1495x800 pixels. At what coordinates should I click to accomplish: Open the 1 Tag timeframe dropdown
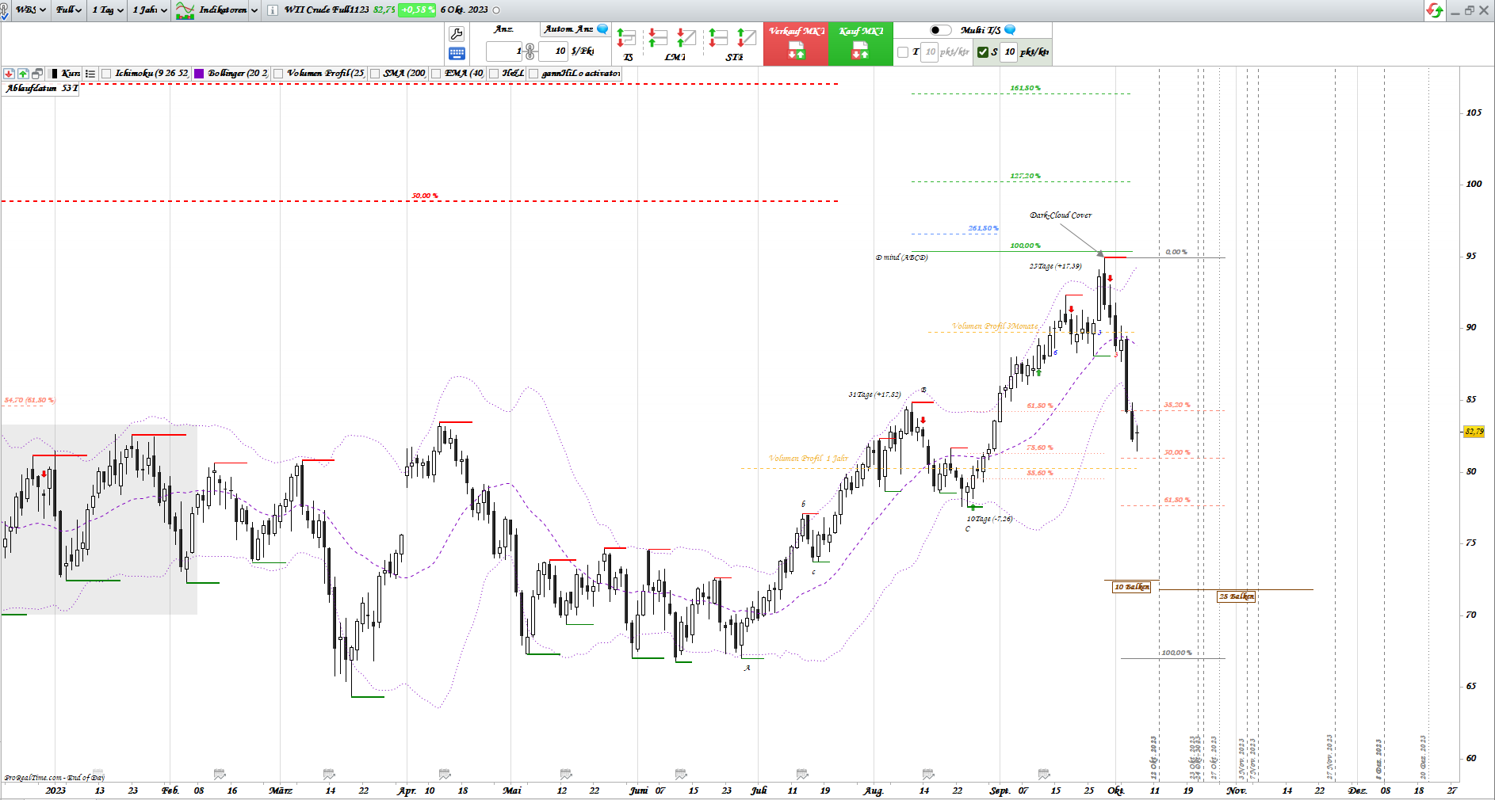(x=108, y=10)
